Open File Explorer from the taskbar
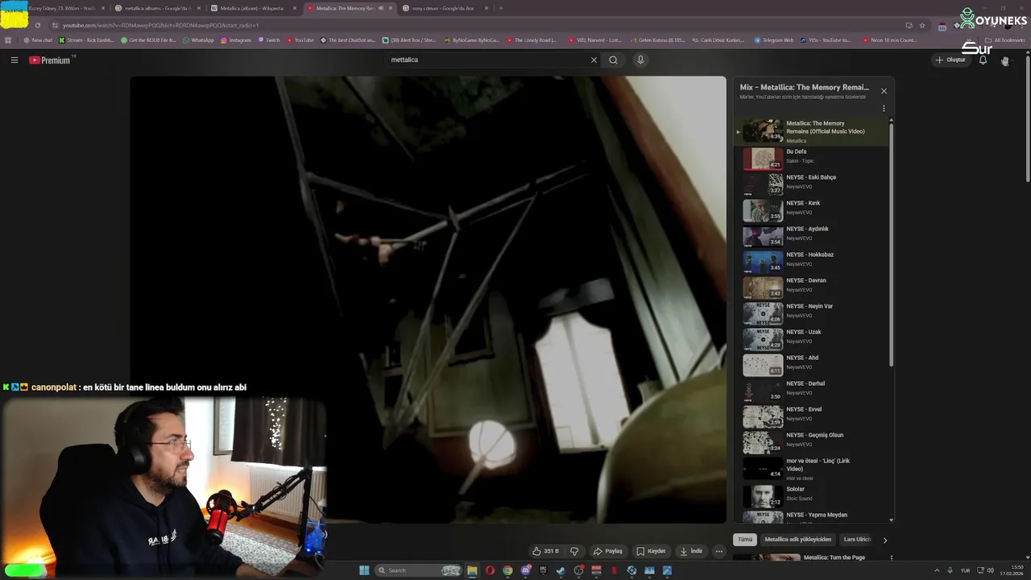Image resolution: width=1031 pixels, height=580 pixels. pos(472,570)
